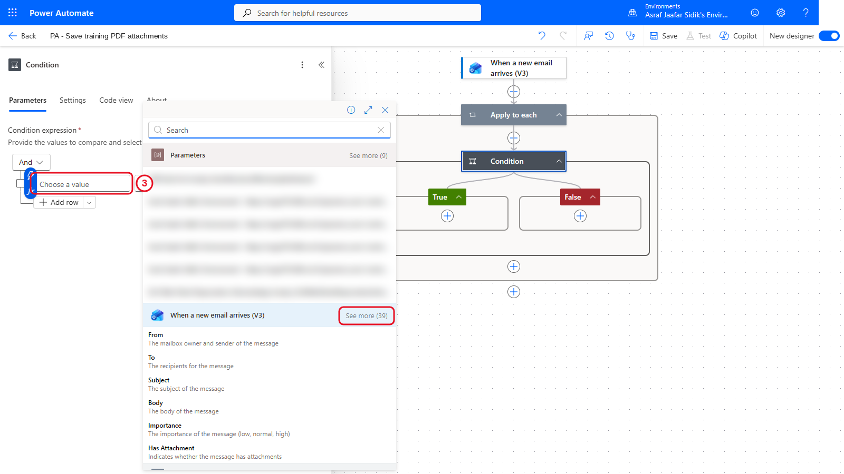Close the dynamic content popup
The width and height of the screenshot is (844, 474).
(385, 110)
